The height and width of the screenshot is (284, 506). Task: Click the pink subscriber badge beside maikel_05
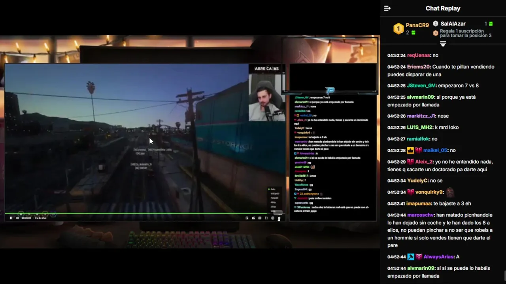tap(419, 150)
